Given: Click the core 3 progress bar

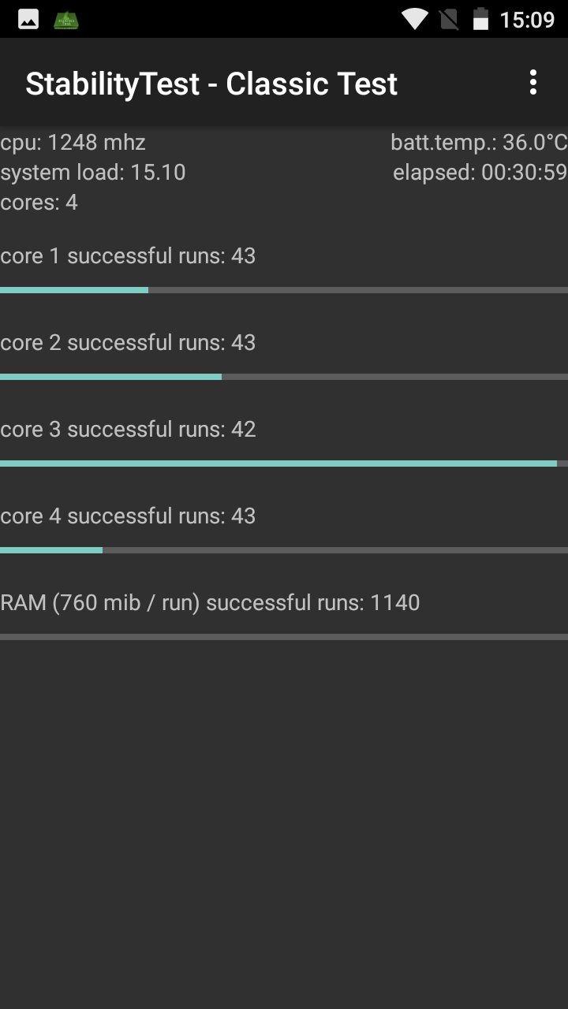Looking at the screenshot, I should [x=284, y=464].
